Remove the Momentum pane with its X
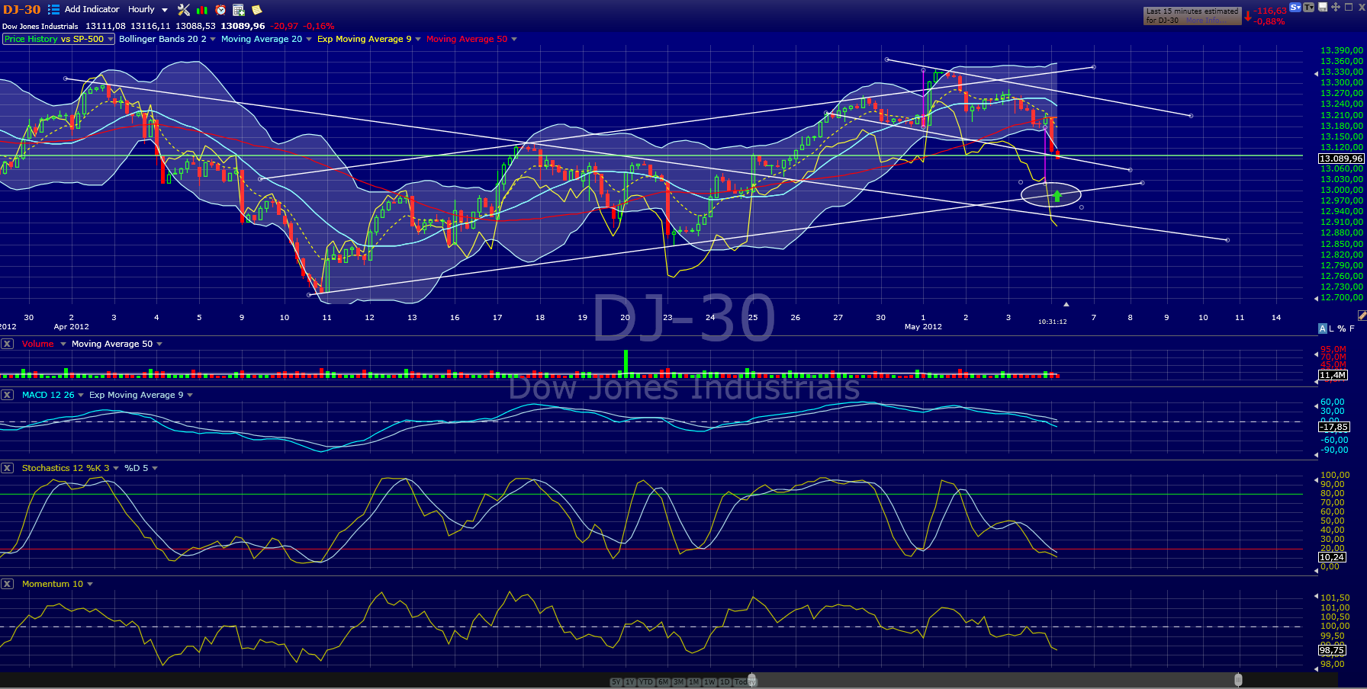This screenshot has height=689, width=1367. coord(7,584)
